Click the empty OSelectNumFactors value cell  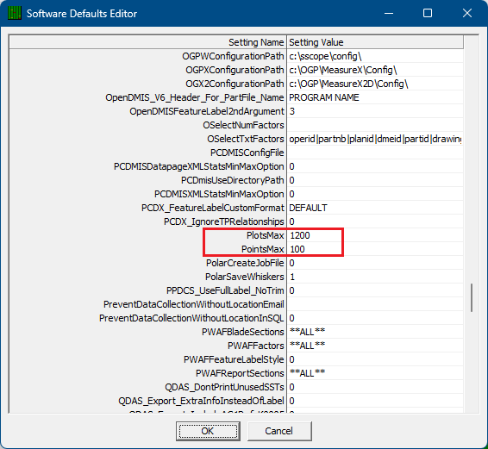point(375,125)
